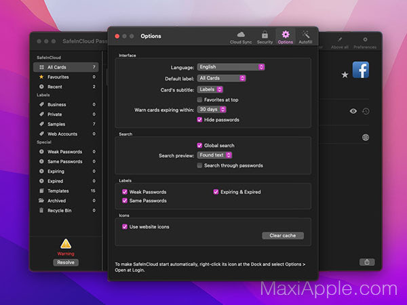The width and height of the screenshot is (407, 305).
Task: Click the red Warning text
Action: point(66,253)
